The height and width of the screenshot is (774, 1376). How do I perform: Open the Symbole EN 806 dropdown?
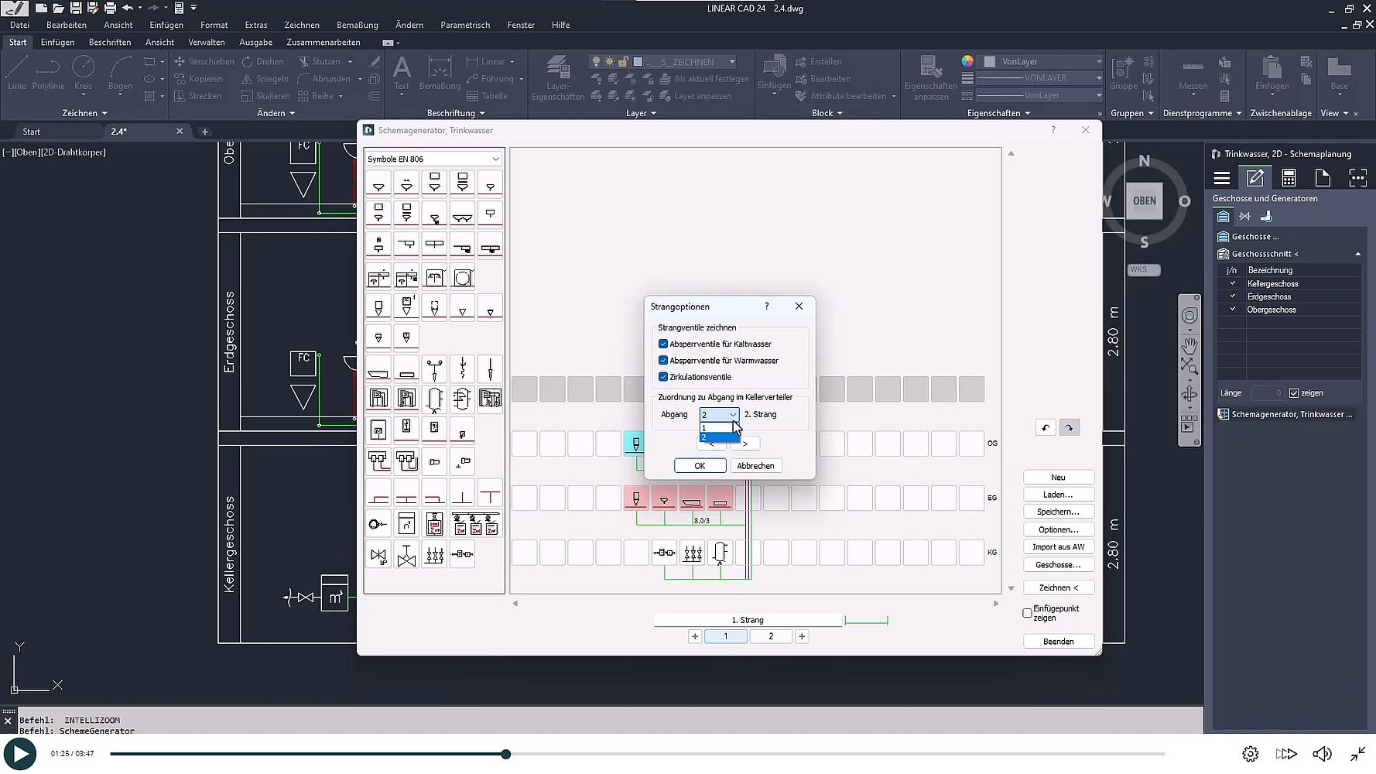click(434, 159)
